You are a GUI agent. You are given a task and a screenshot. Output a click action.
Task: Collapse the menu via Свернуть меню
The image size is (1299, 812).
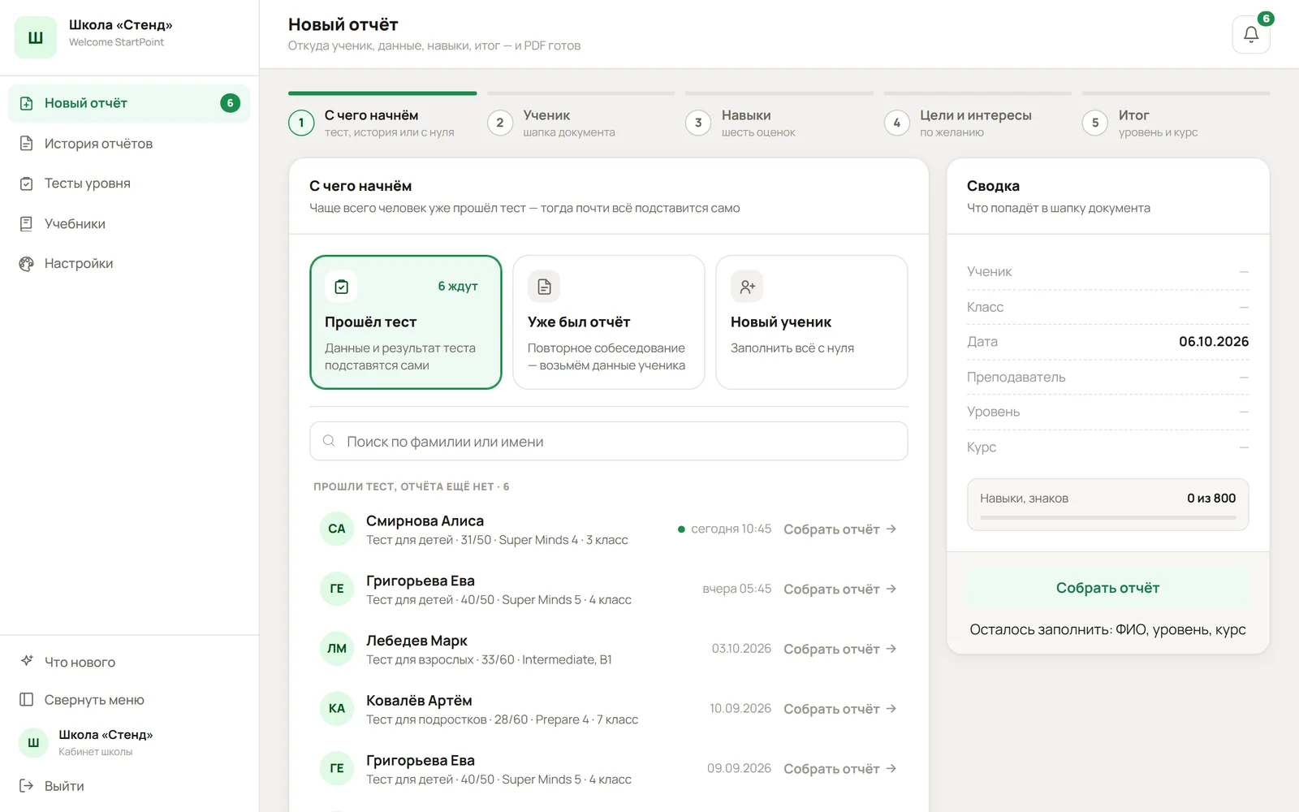point(129,700)
